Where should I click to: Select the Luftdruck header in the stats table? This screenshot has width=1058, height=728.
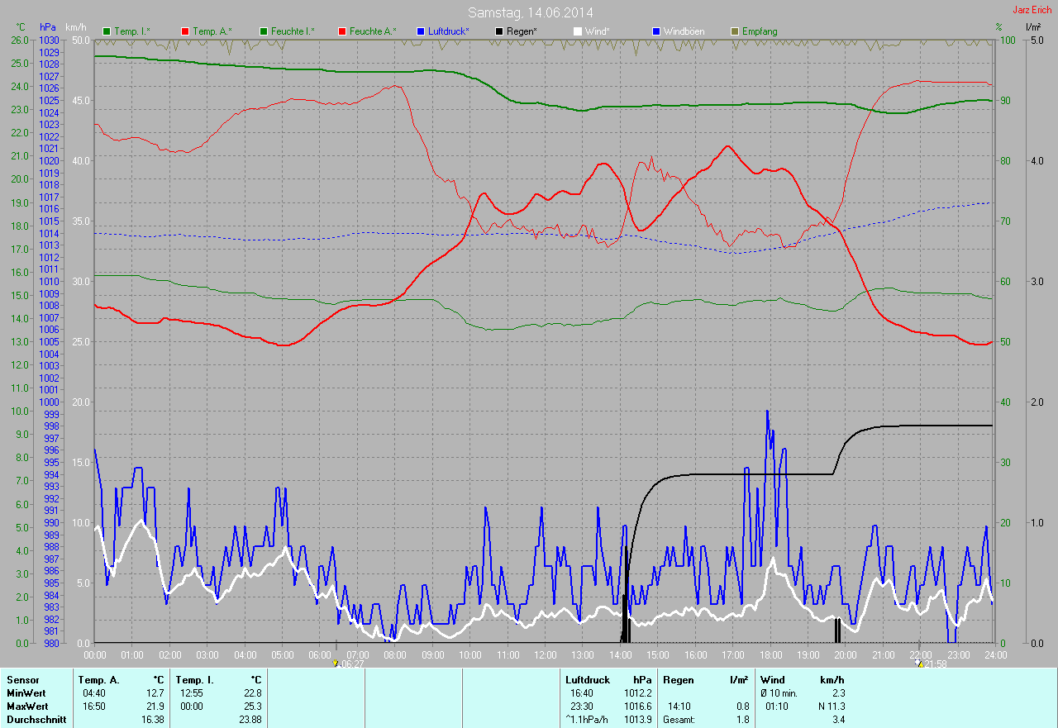[586, 680]
